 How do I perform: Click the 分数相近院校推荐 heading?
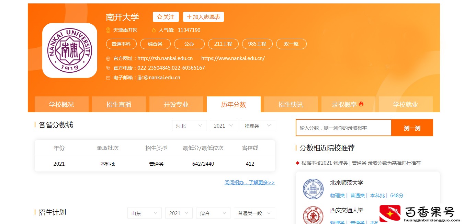[x=327, y=148]
